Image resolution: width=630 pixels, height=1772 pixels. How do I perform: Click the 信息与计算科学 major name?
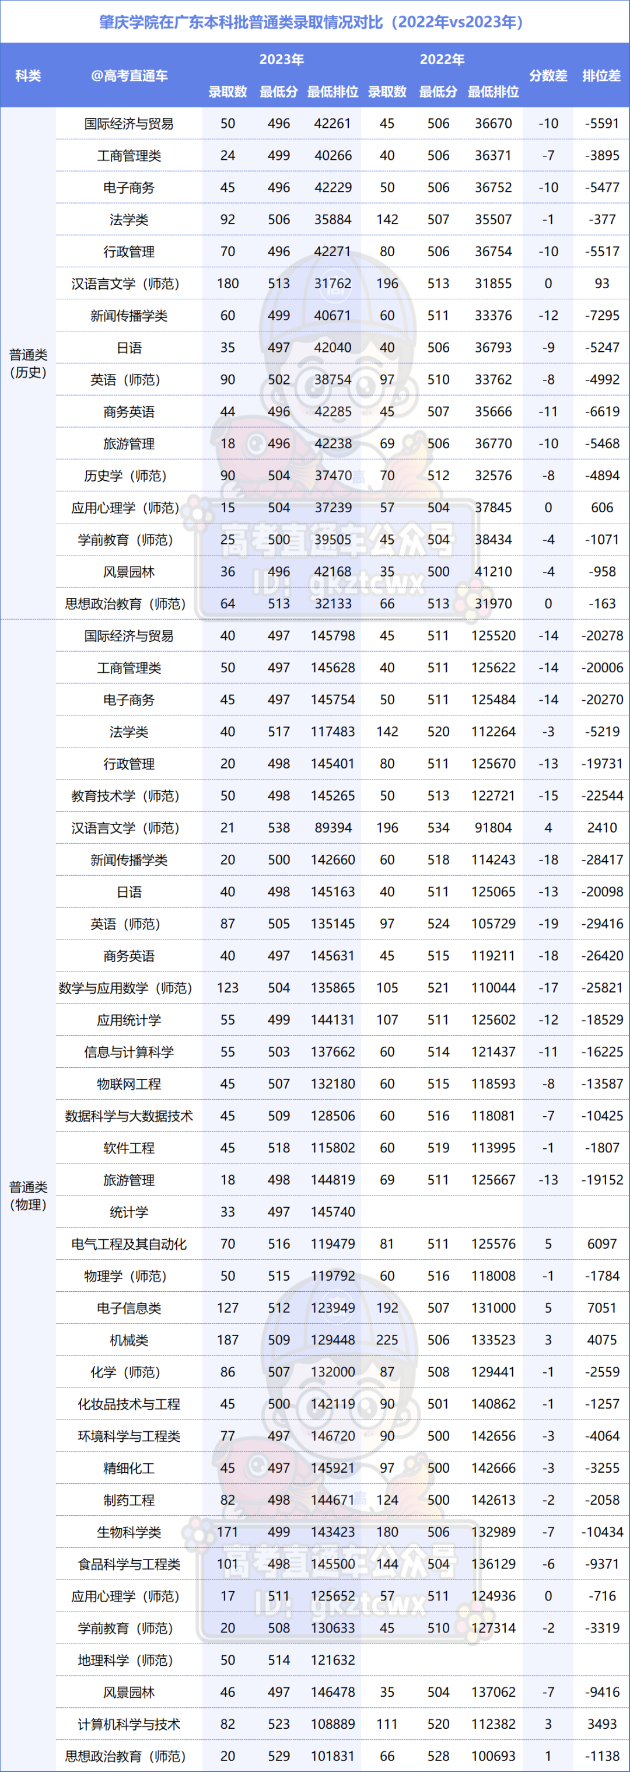click(x=129, y=1052)
